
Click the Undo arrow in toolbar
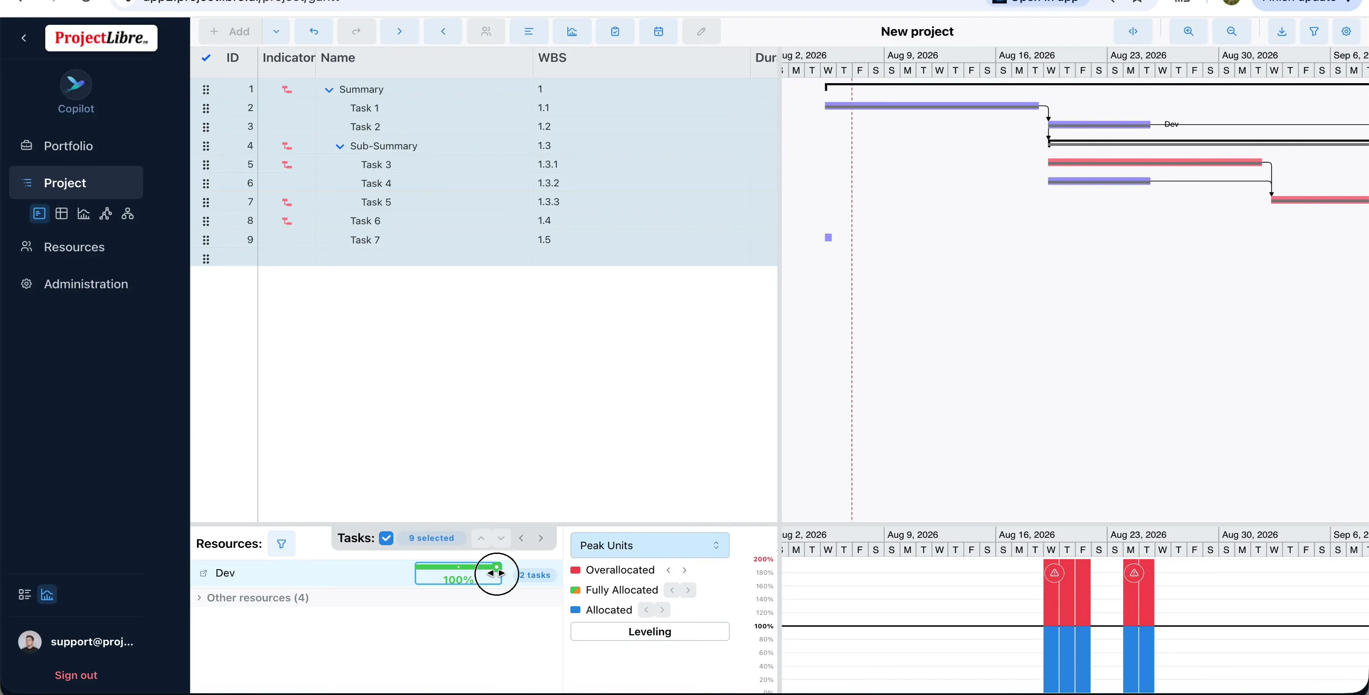[314, 31]
